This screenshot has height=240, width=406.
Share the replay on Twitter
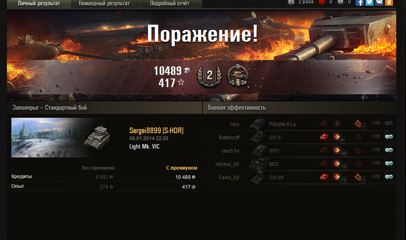(x=369, y=2)
